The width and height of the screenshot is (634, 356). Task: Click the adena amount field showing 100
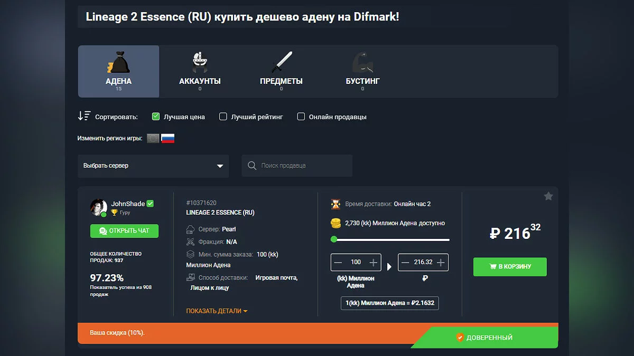[356, 262]
